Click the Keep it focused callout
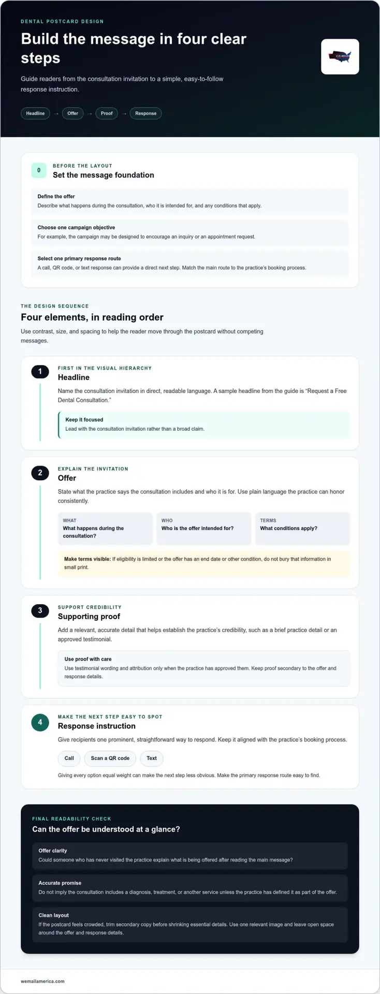 [204, 425]
